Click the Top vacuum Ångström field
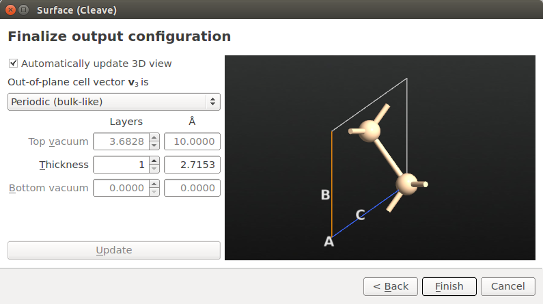This screenshot has width=543, height=304. [191, 142]
